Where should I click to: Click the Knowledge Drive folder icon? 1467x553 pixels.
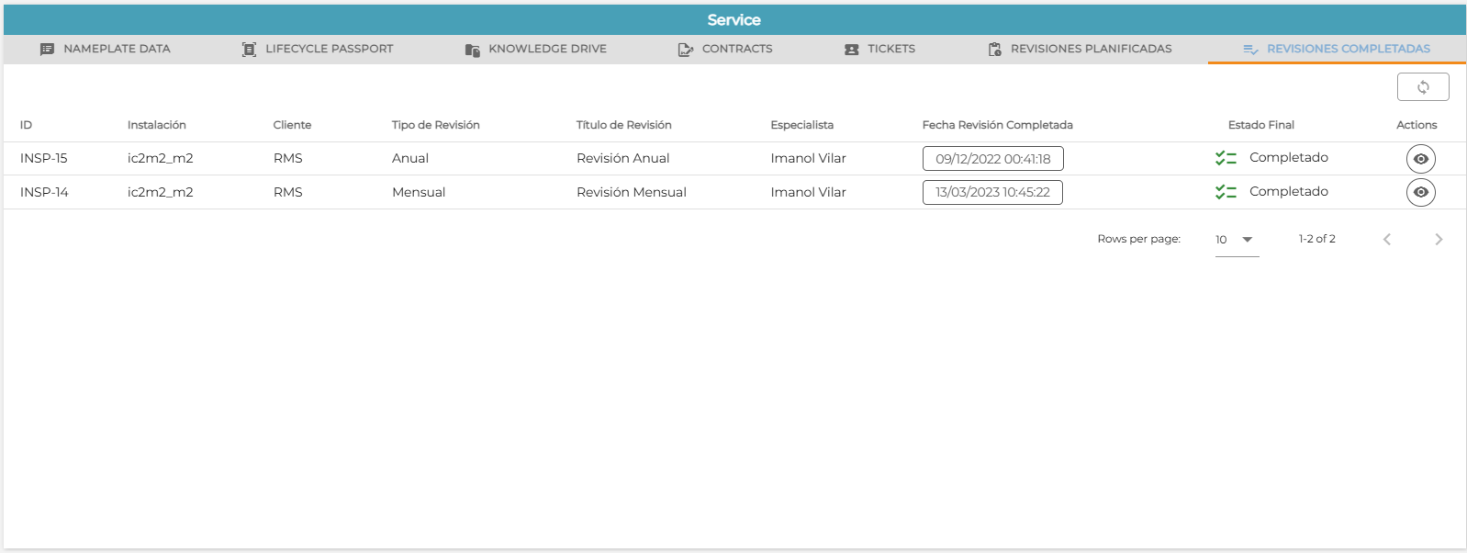[472, 50]
